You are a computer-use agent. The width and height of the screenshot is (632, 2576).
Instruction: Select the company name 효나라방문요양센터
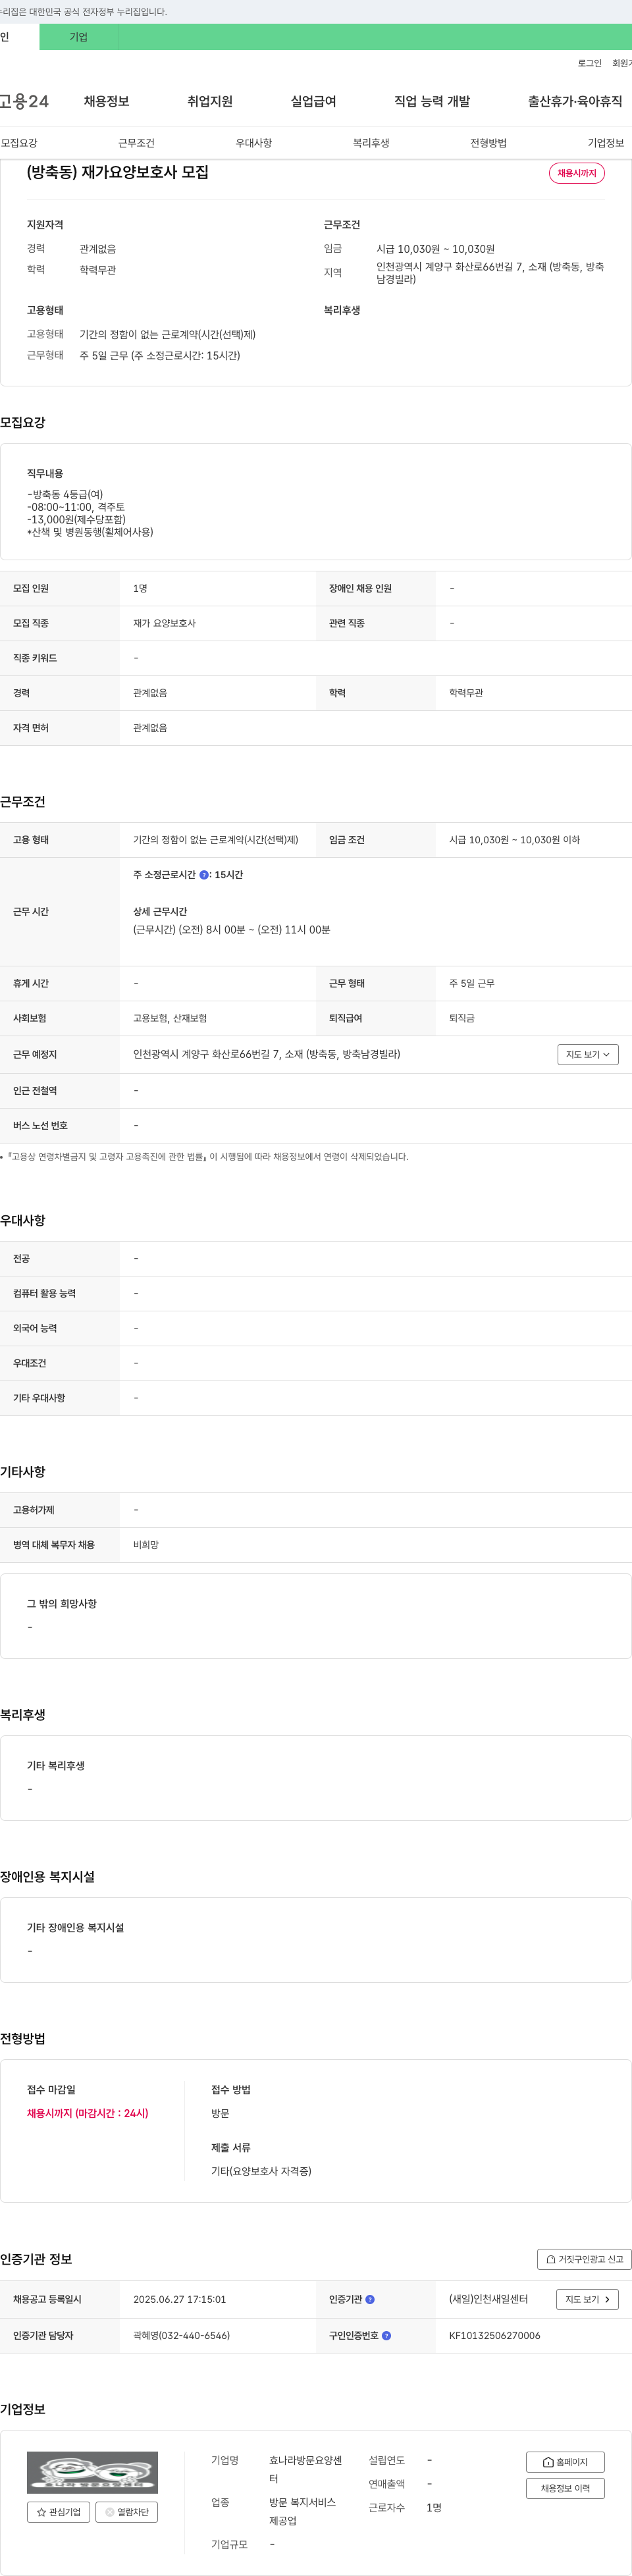click(305, 2469)
